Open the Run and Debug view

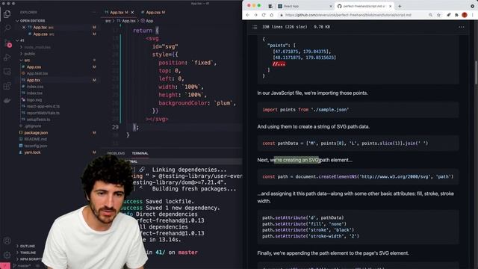[7, 58]
